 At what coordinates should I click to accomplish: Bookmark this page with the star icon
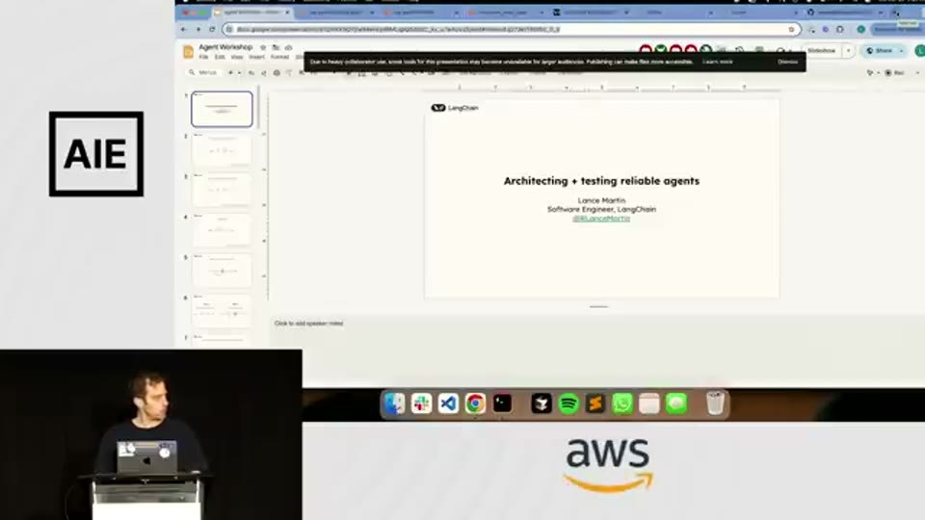pos(791,29)
